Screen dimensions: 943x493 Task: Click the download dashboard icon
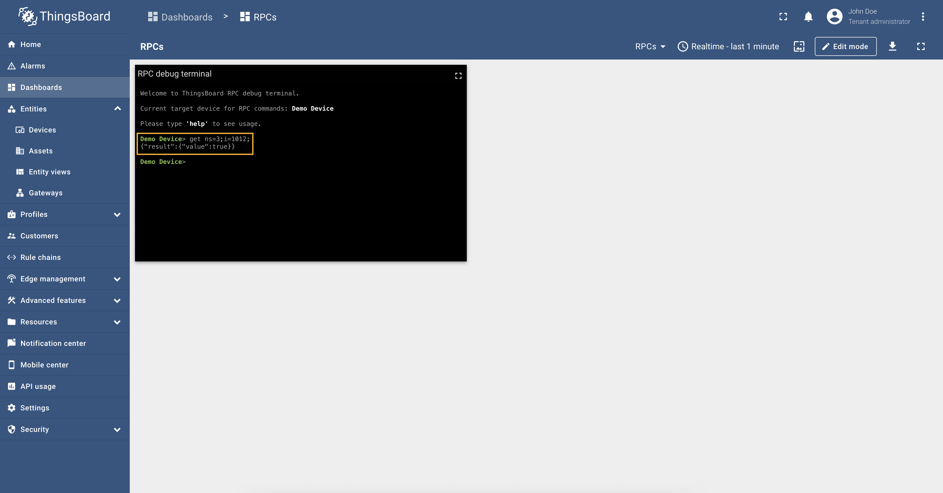pyautogui.click(x=893, y=46)
